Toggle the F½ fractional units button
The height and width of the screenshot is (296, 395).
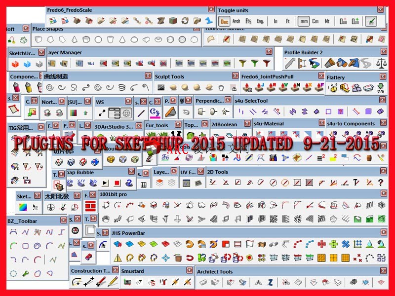(248, 21)
